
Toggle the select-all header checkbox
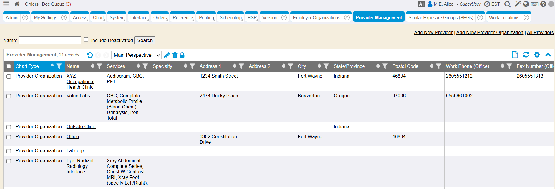(9, 66)
